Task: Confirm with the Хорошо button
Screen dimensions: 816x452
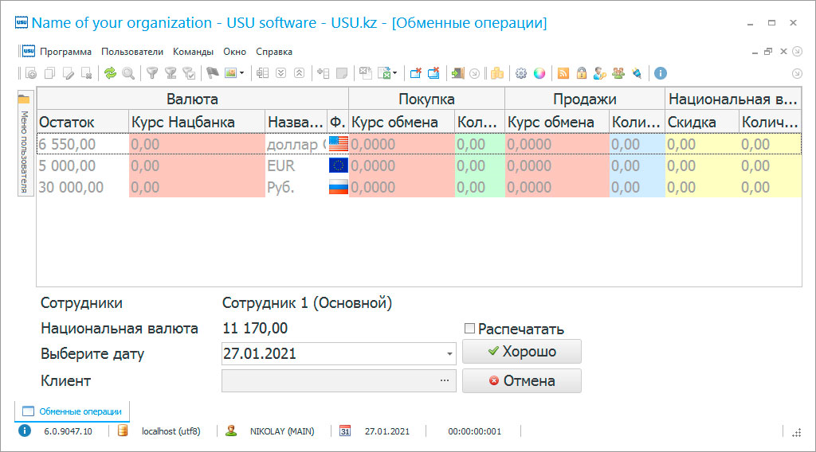Action: coord(522,352)
